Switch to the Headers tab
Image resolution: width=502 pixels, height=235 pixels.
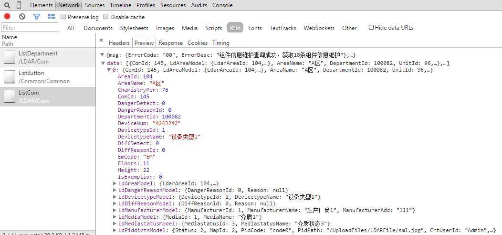pos(119,43)
